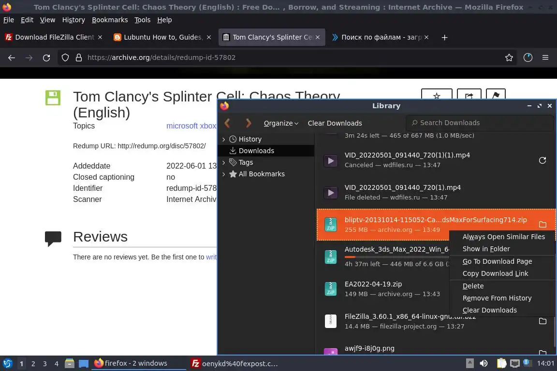This screenshot has height=371, width=557.
Task: Share the item using share button
Action: pyautogui.click(x=469, y=94)
